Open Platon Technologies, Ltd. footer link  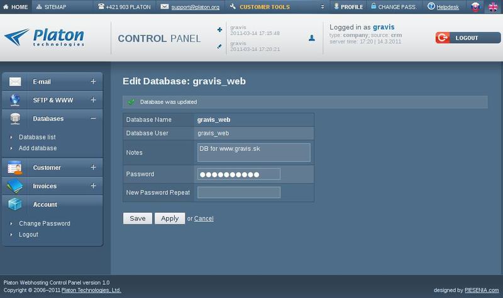(91, 290)
